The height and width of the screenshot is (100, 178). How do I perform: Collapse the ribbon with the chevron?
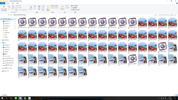175,3
